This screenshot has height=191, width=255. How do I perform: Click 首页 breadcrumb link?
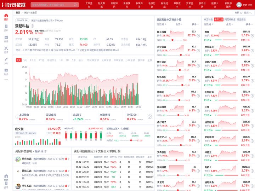coord(18,12)
